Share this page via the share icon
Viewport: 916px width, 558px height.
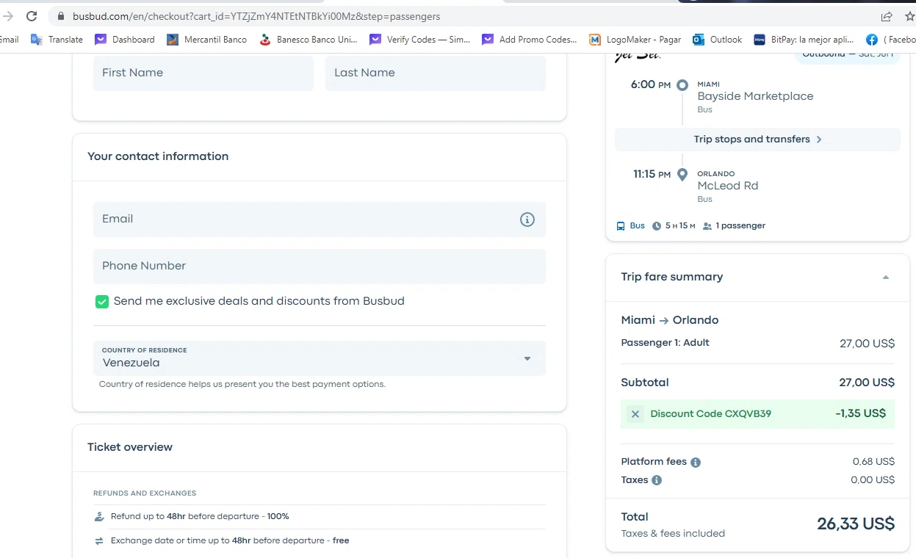[887, 16]
